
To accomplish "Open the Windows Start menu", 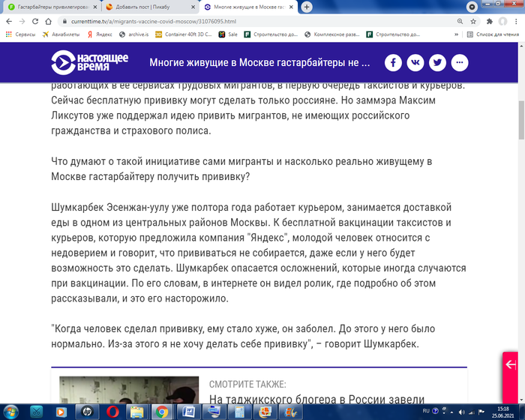I will 10,412.
